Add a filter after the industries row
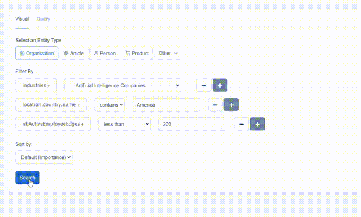Viewport: 361px width, 217px height. point(220,85)
